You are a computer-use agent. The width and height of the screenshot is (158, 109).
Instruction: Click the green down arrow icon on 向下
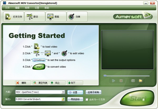pos(69,83)
